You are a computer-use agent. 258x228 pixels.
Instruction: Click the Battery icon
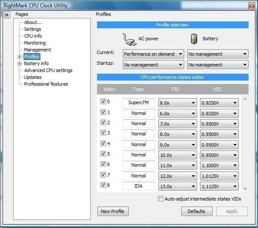pyautogui.click(x=194, y=39)
